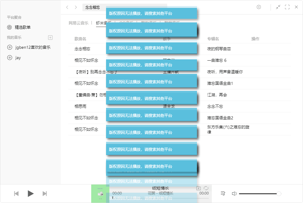Screen dimensions: 303x203
Task: Add current song to playlist folder icon
Action: (198, 188)
